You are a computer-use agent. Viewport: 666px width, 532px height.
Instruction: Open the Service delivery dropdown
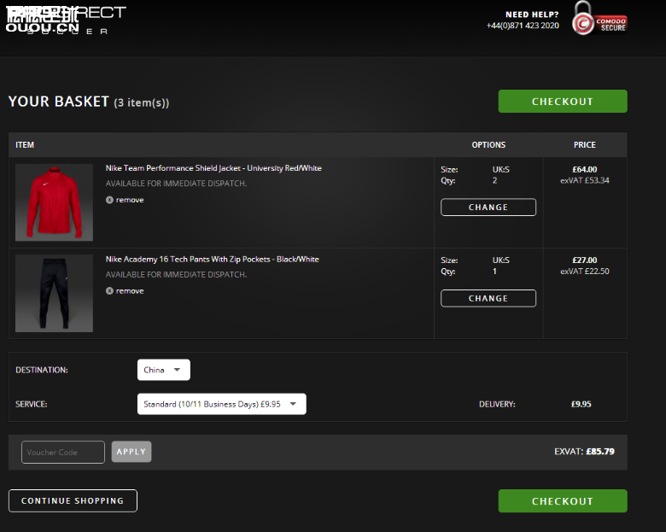point(221,404)
